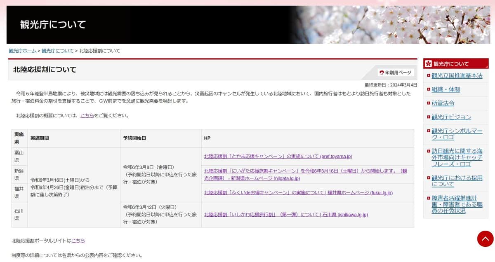The width and height of the screenshot is (495, 262).
Task: Open the 北陸応援割ポータルサイト こちら link
Action: [x=78, y=240]
